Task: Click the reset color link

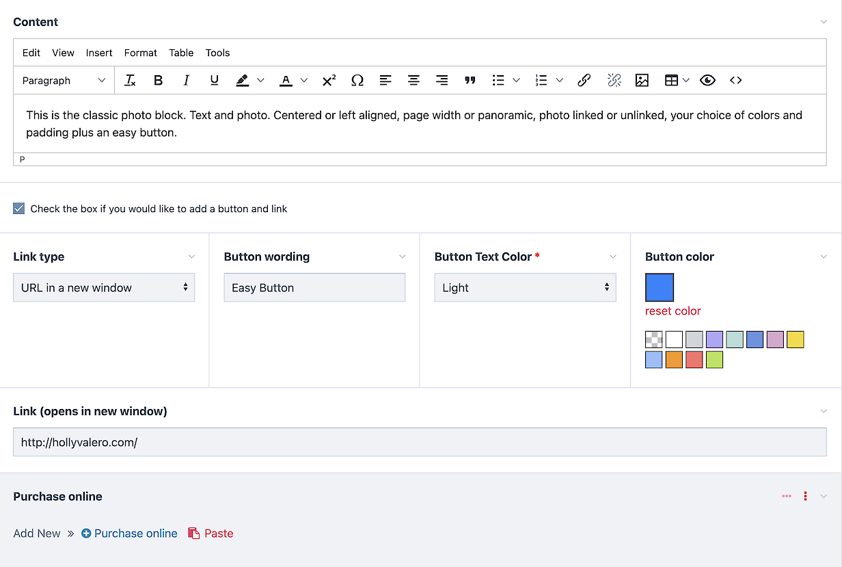Action: 673,311
